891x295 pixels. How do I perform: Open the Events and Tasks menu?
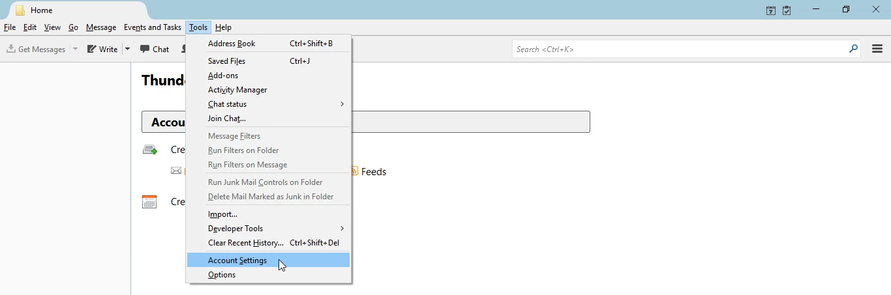[x=153, y=27]
